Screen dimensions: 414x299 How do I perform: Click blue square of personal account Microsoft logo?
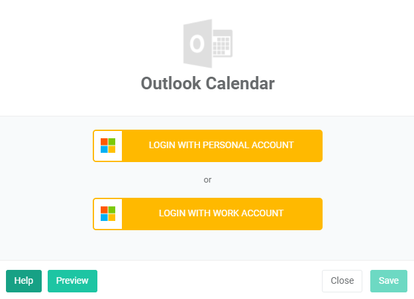(x=104, y=149)
